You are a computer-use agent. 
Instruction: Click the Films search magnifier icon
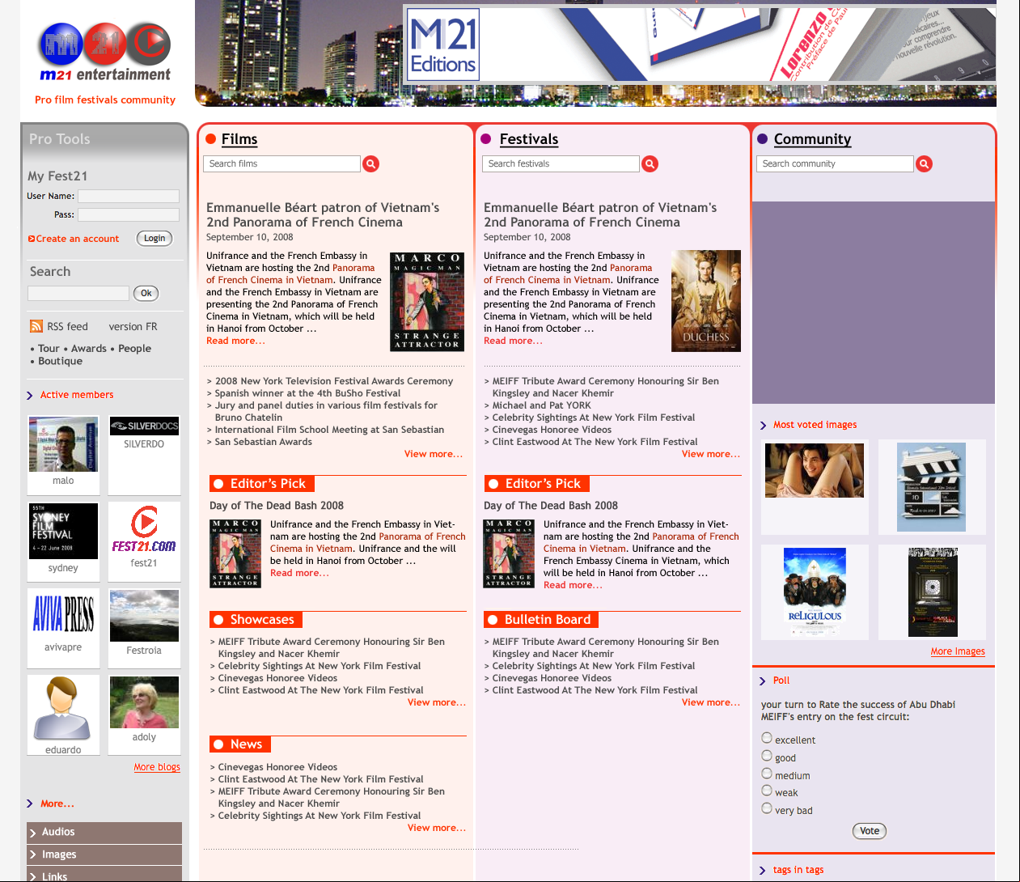371,164
